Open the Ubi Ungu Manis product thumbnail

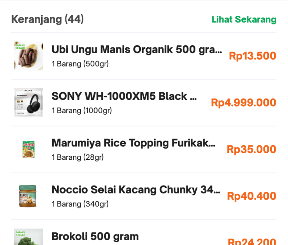(28, 56)
